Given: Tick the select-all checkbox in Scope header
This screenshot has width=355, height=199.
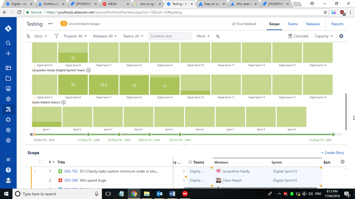Looking at the screenshot, I should 41,162.
